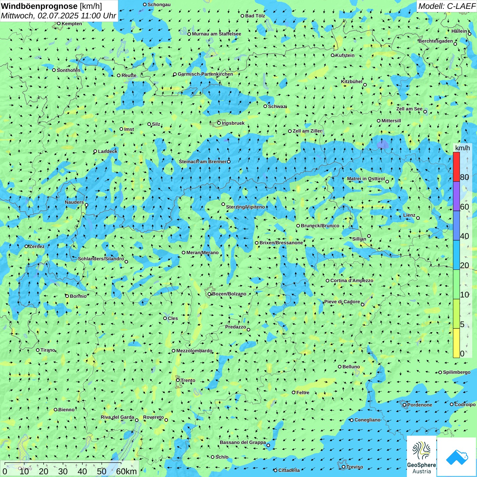477x477 pixels.
Task: Click the 'Steinach am Brenner' label
Action: 203,161
